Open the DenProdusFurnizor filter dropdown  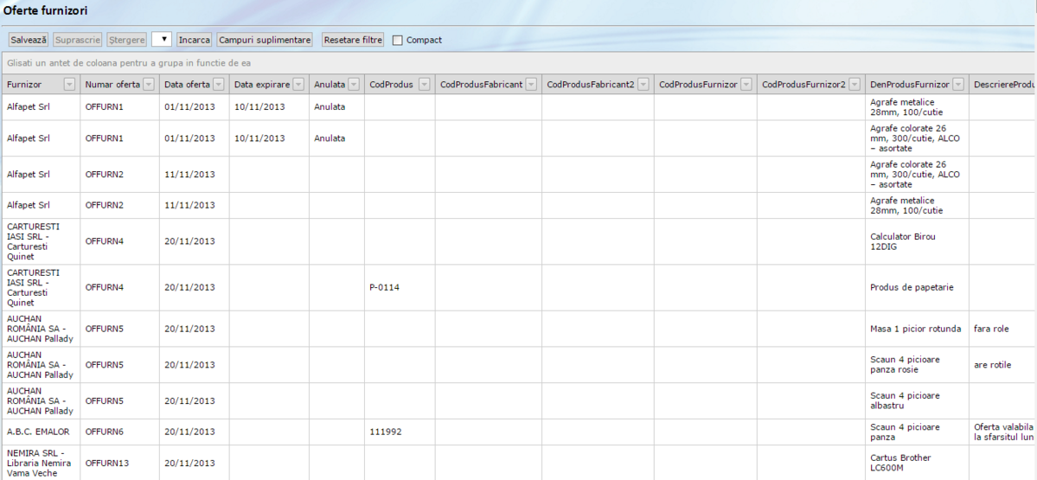coord(957,84)
